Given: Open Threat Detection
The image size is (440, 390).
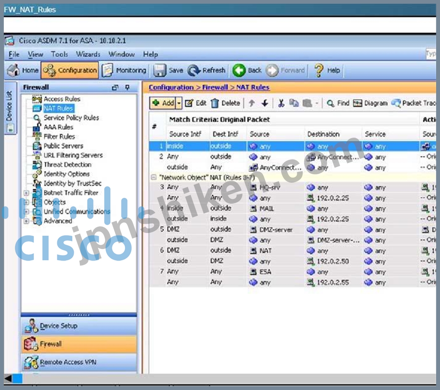Looking at the screenshot, I should pyautogui.click(x=67, y=165).
